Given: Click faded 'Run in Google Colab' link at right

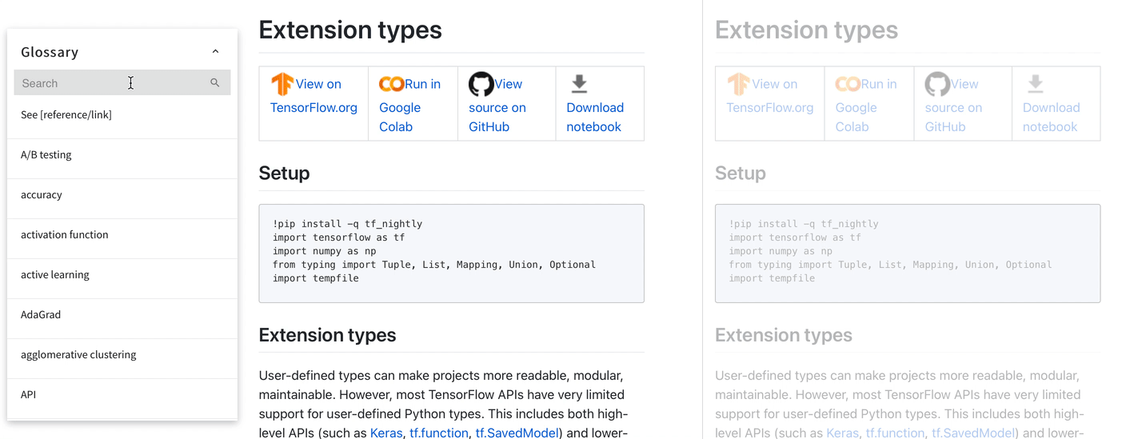Looking at the screenshot, I should (865, 106).
